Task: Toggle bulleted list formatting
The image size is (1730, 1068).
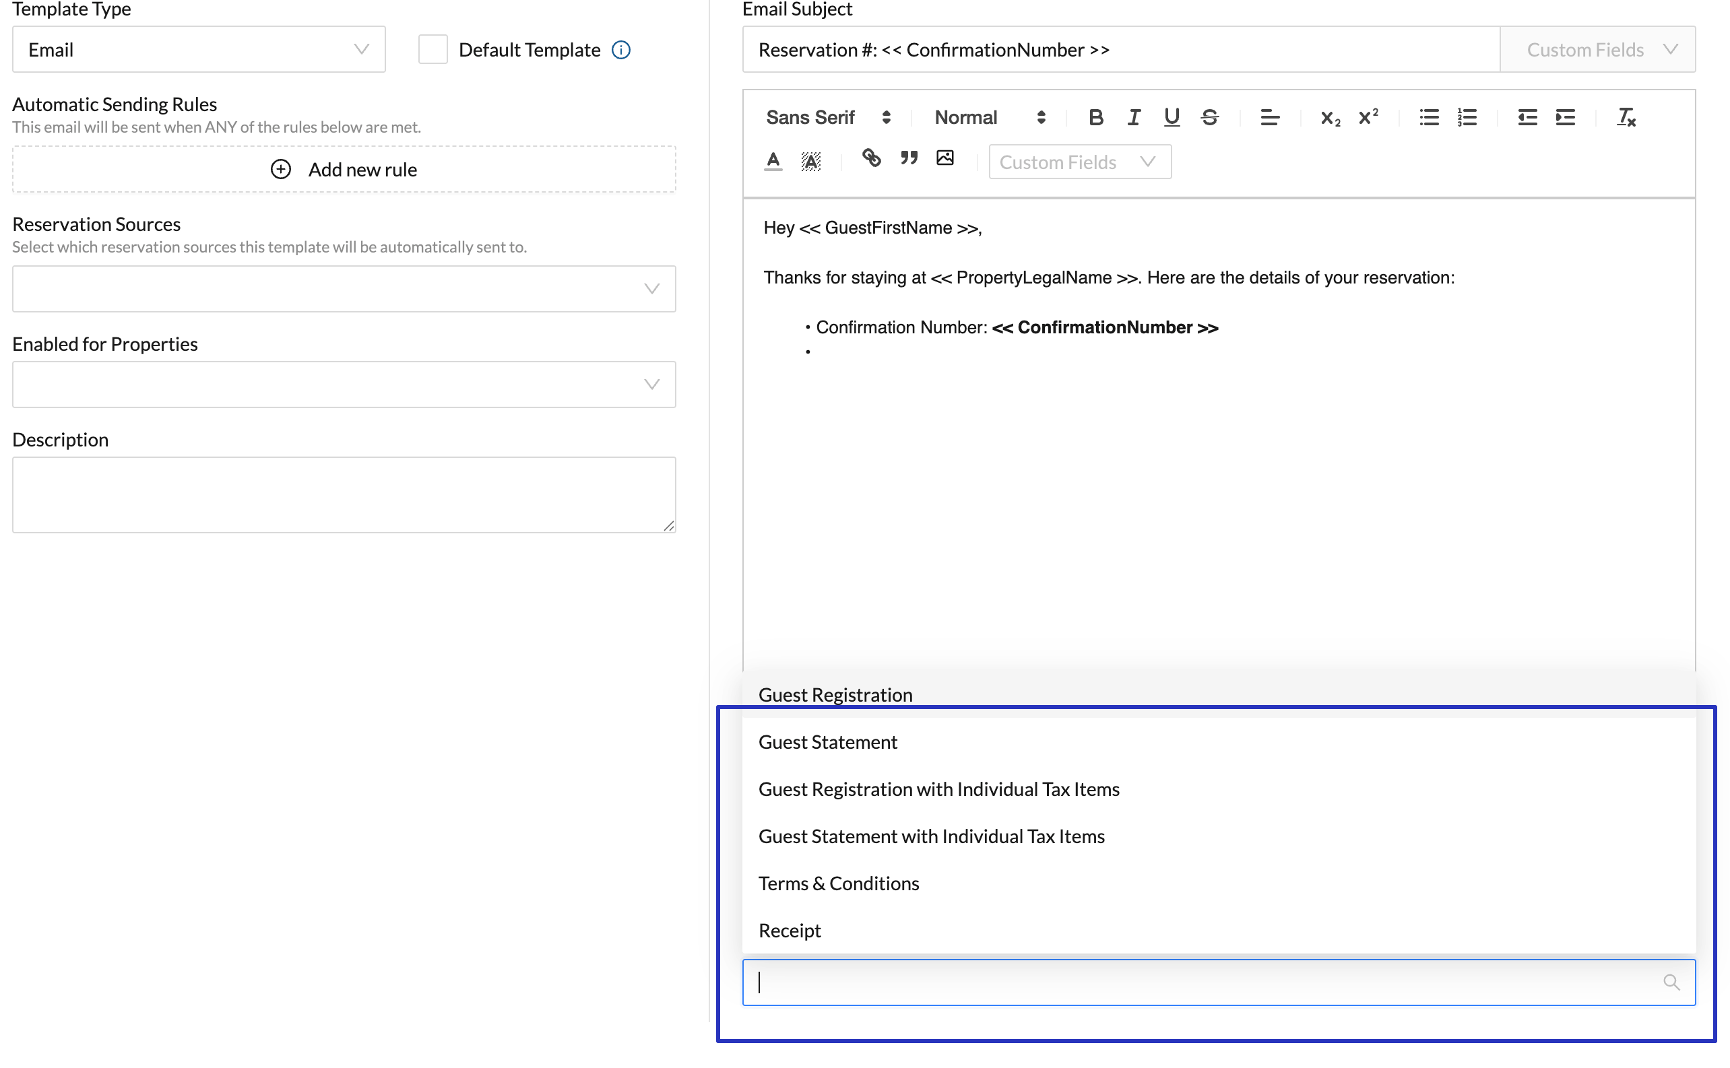Action: [x=1428, y=117]
